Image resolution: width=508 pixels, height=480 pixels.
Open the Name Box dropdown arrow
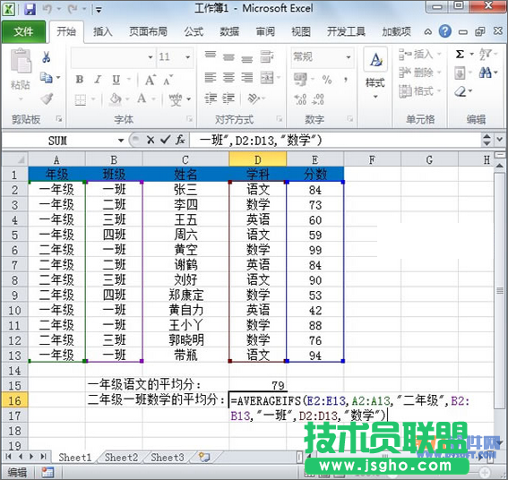point(121,141)
